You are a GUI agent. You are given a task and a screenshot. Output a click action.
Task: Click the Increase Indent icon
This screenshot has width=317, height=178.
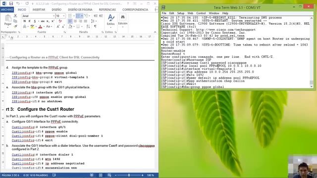click(101, 16)
